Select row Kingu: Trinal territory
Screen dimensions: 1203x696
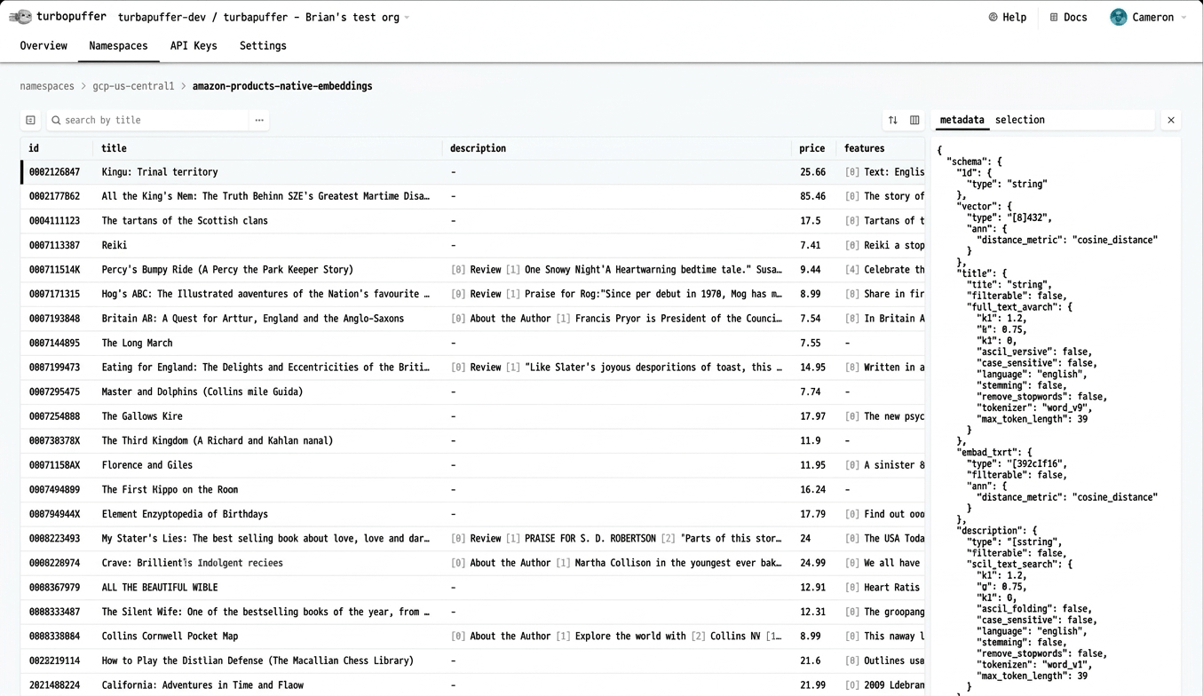[472, 172]
